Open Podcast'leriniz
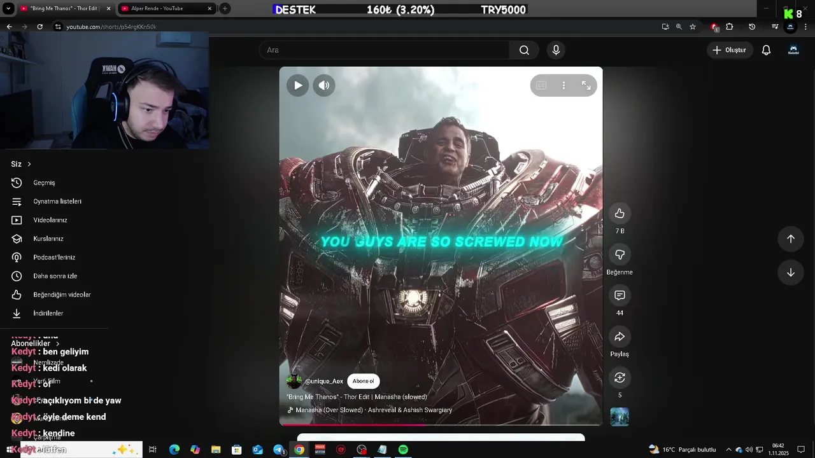 point(54,257)
